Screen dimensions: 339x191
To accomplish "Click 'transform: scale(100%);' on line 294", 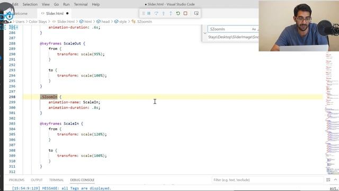I will (x=82, y=75).
